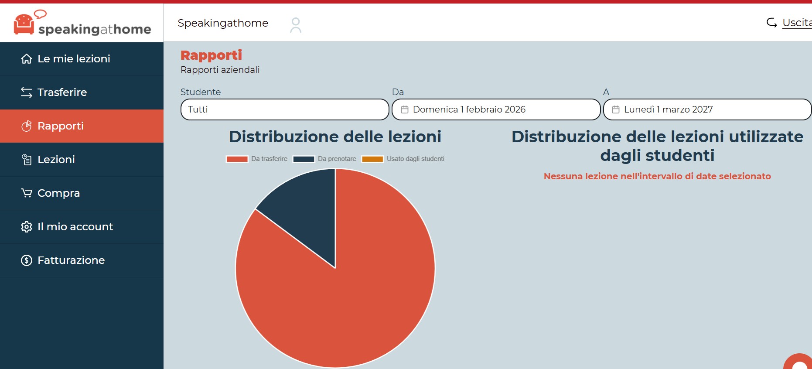Screen dimensions: 812x369
Task: Go to Trasferire section
Action: (x=82, y=92)
